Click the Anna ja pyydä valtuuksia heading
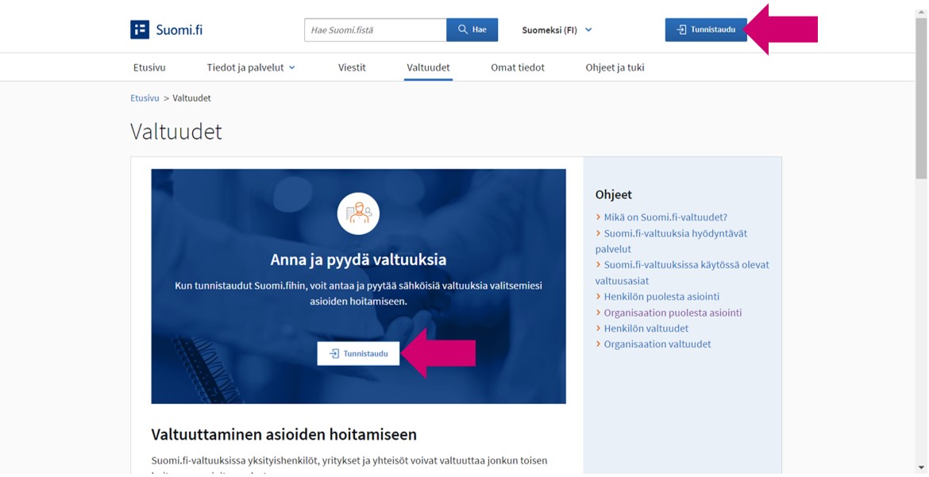 (358, 260)
